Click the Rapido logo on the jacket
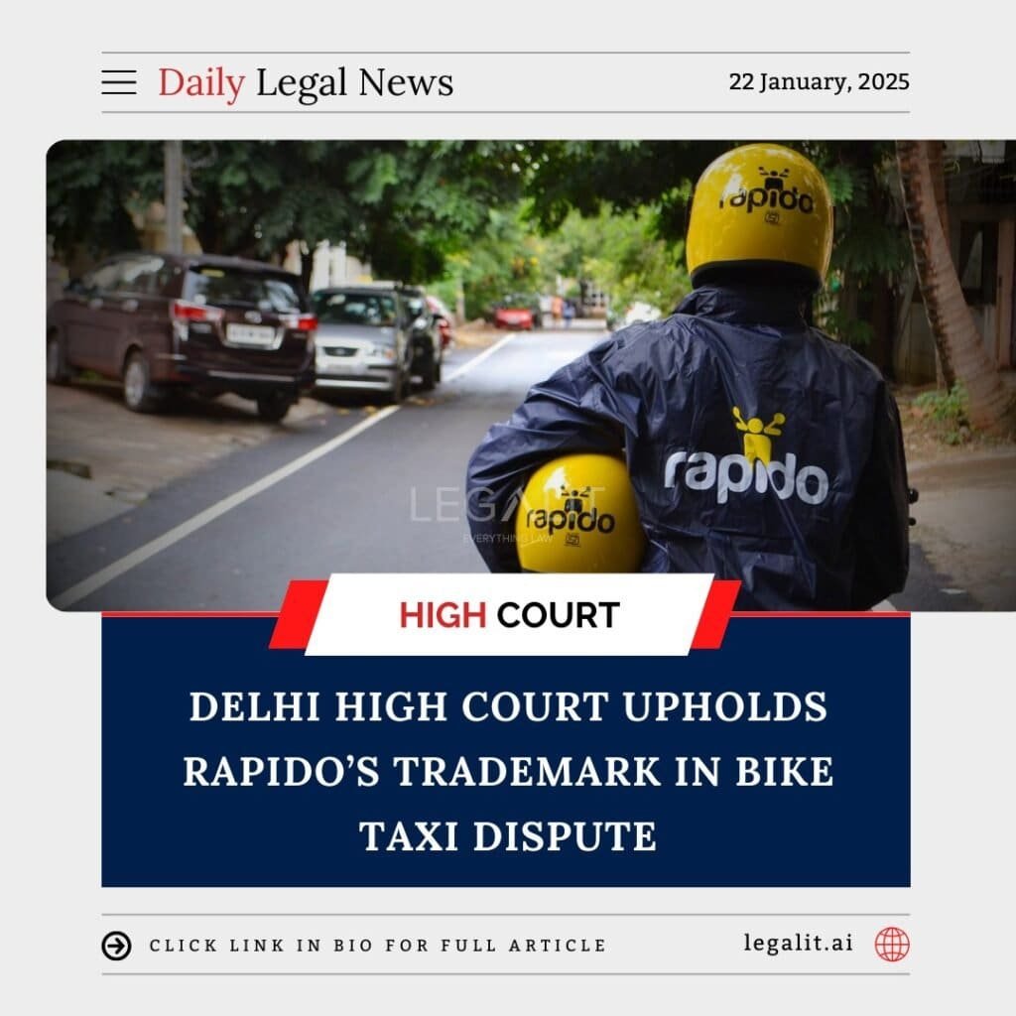 click(x=746, y=478)
